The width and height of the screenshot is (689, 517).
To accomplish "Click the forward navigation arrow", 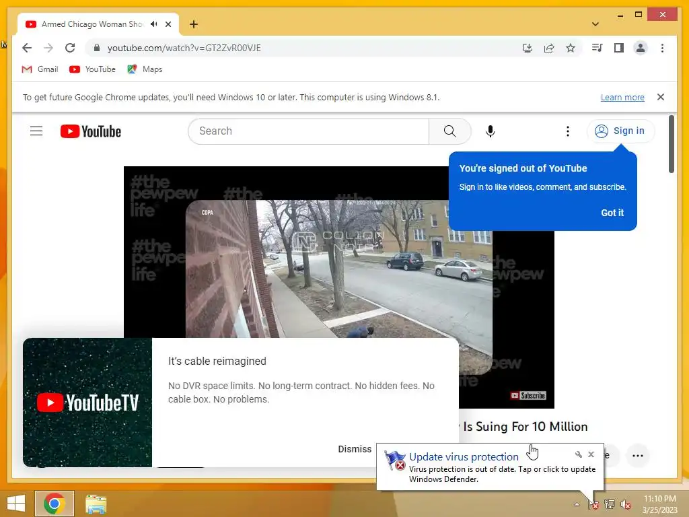I will (48, 48).
